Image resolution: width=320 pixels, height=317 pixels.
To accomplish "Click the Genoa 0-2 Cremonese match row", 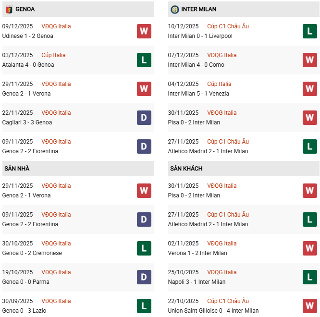I will [32, 253].
